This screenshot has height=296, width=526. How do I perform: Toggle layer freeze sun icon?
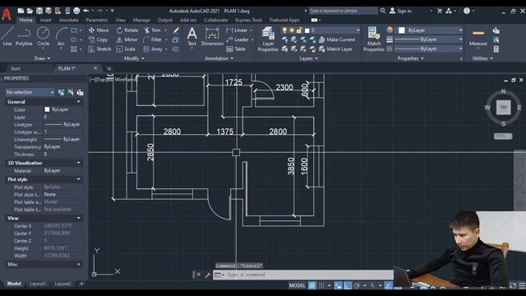click(292, 30)
